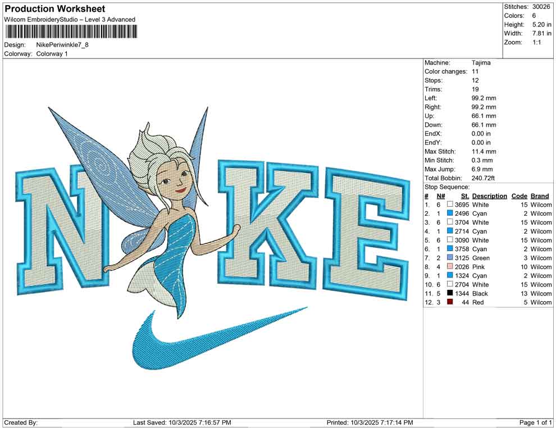
Task: Select the black color swatch in stop 11
Action: coord(450,293)
